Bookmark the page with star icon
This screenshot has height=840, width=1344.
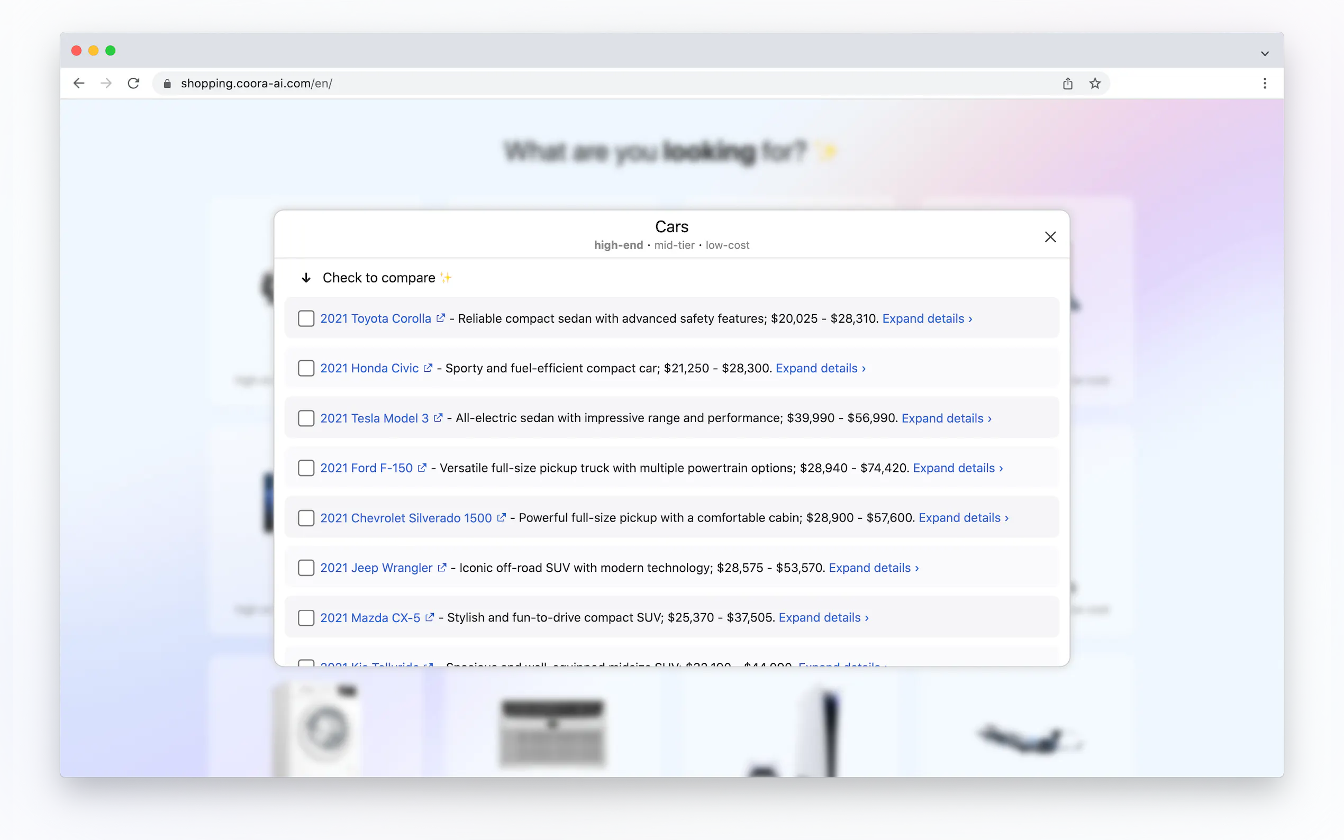tap(1095, 84)
